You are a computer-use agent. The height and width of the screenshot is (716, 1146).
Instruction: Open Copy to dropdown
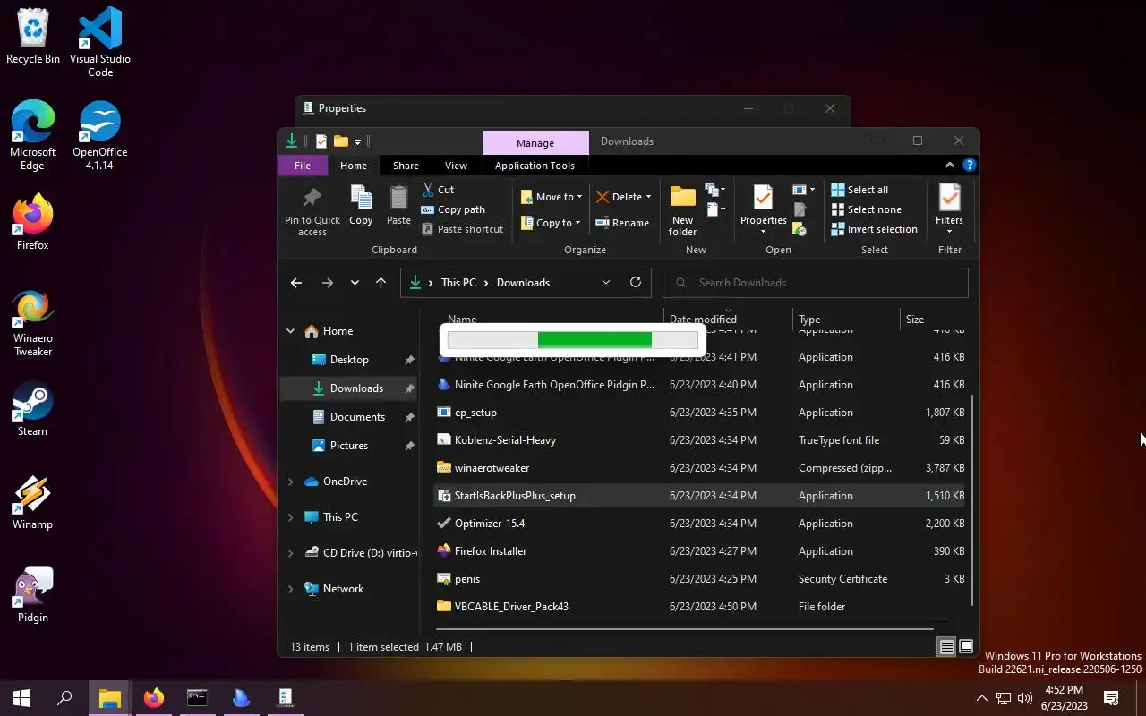pos(551,223)
